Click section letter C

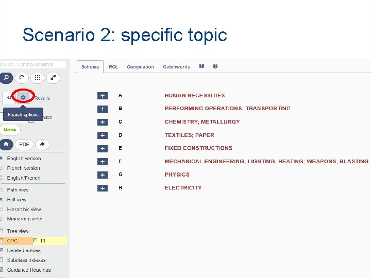pyautogui.click(x=120, y=121)
